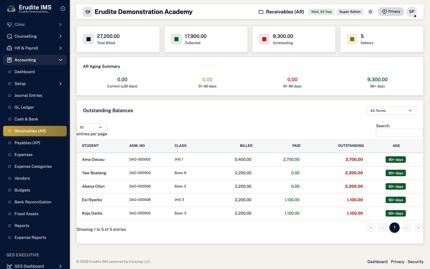Click the Collected green square icon
430x269 pixels.
176,39
